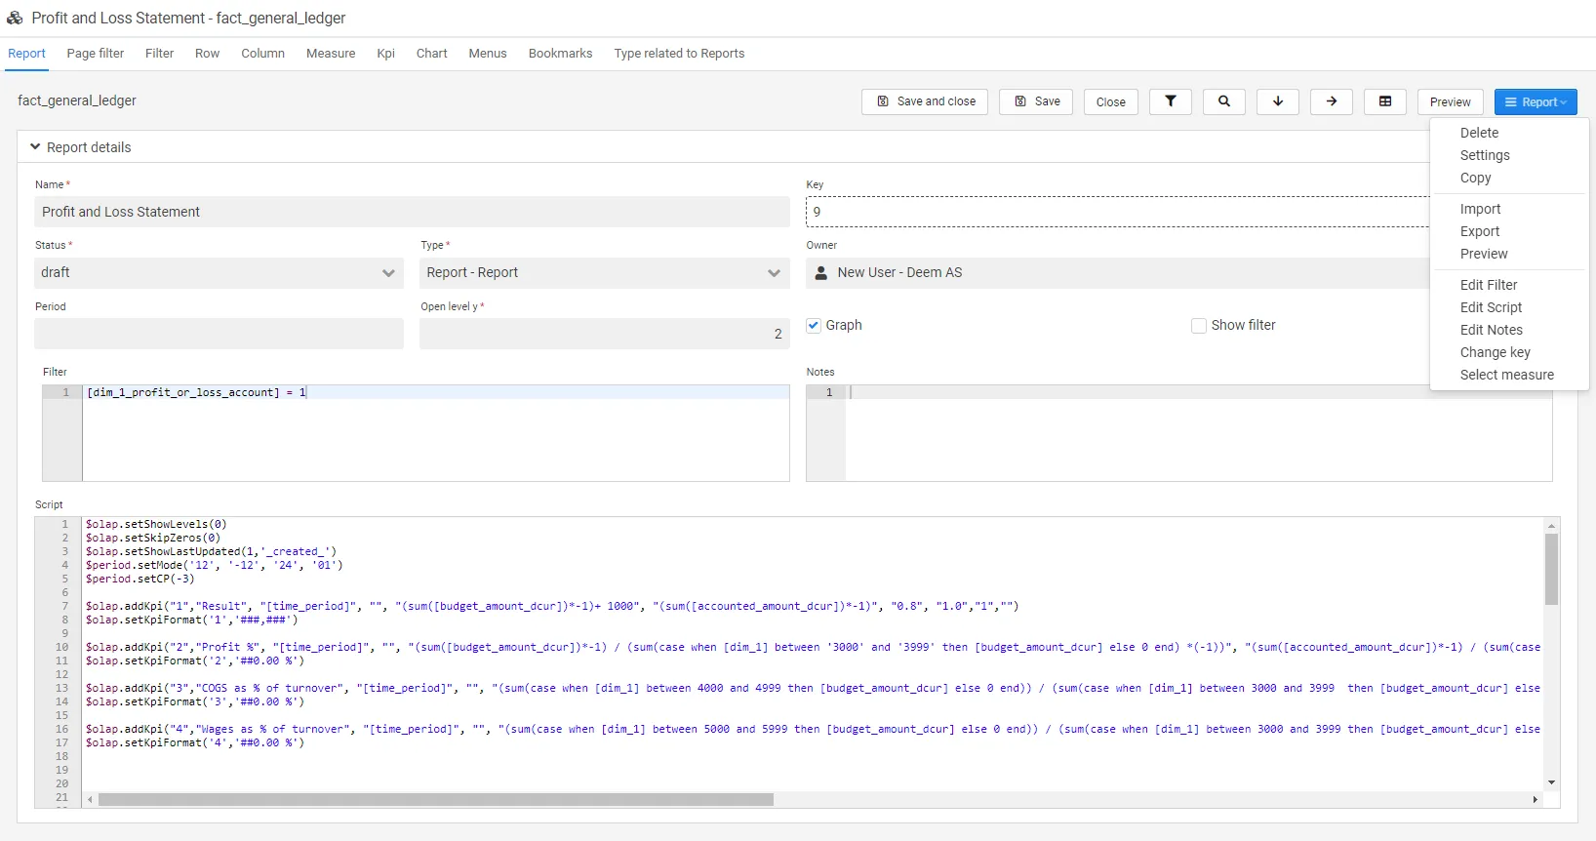The height and width of the screenshot is (841, 1596).
Task: Click the Preview toolbar button
Action: tap(1450, 101)
